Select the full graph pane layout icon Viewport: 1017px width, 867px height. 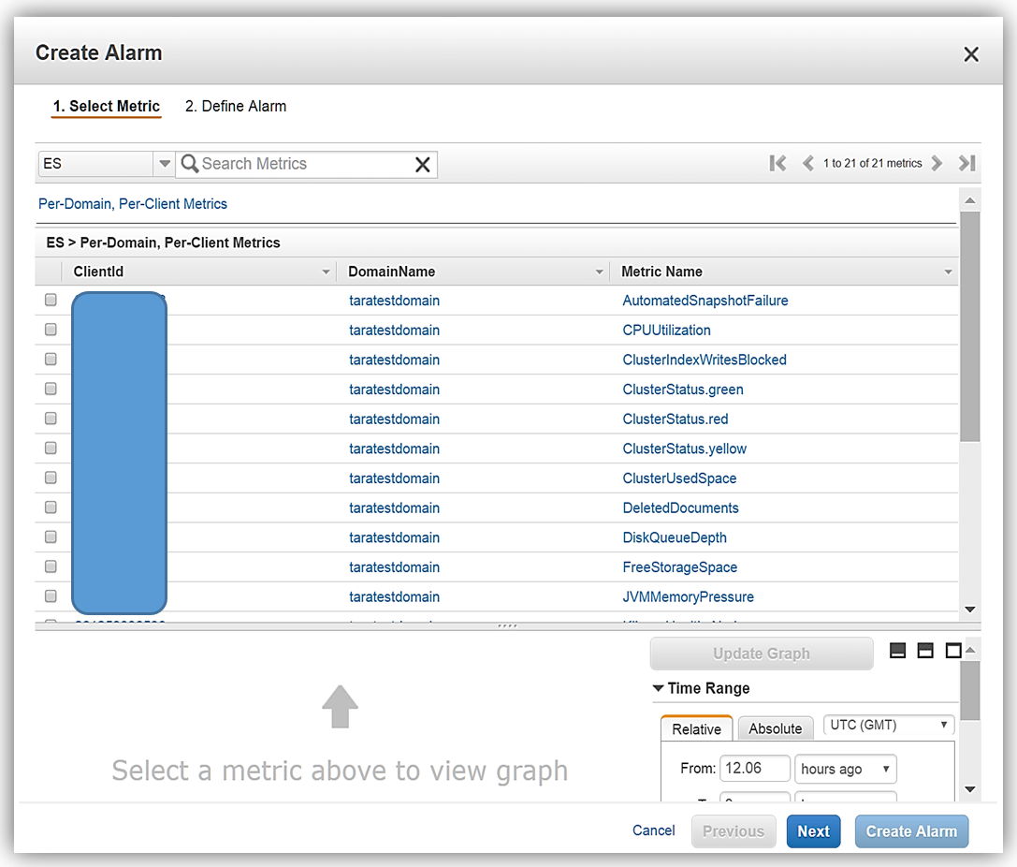pos(953,651)
